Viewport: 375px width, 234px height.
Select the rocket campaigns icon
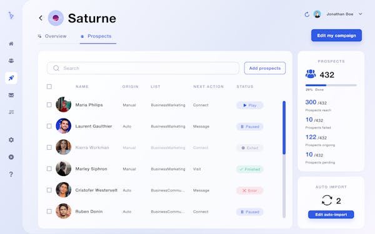click(x=11, y=78)
